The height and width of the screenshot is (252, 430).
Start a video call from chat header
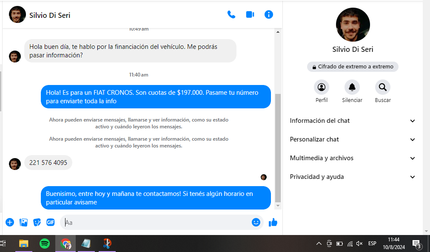pos(250,14)
